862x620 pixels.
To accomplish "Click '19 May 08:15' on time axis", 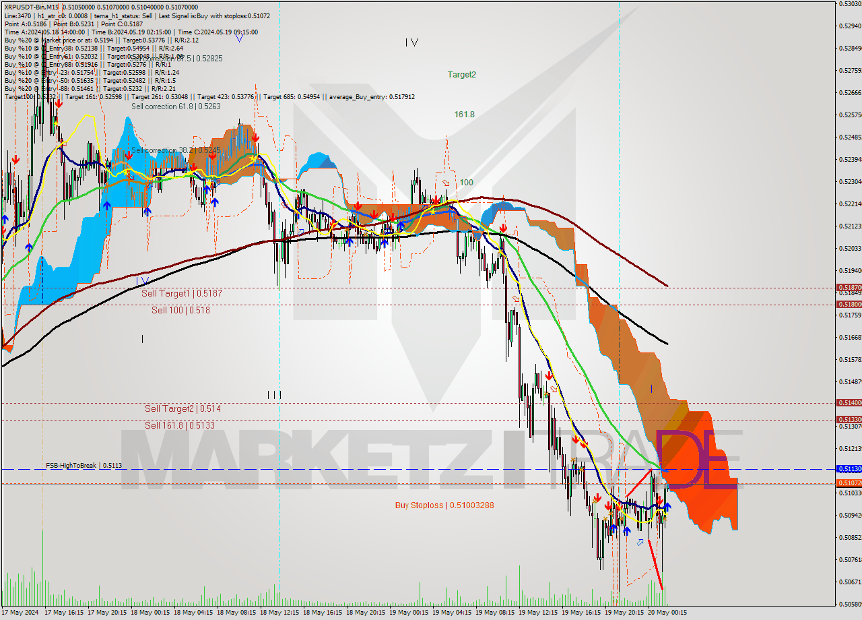I will 495,613.
